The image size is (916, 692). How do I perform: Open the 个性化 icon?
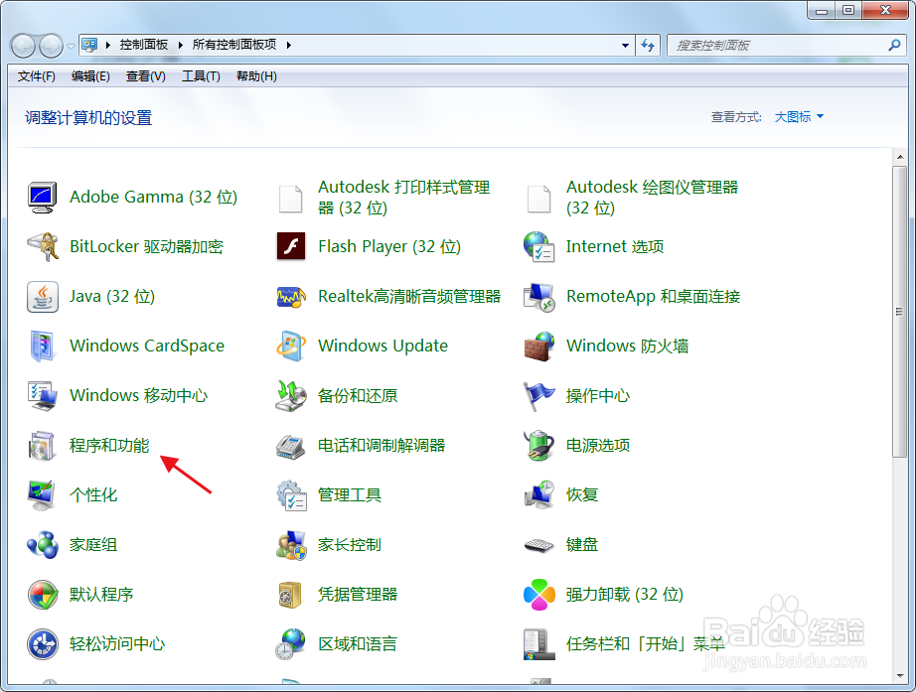tap(42, 495)
